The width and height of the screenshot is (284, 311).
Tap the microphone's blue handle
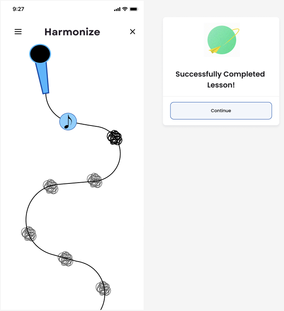pyautogui.click(x=42, y=78)
